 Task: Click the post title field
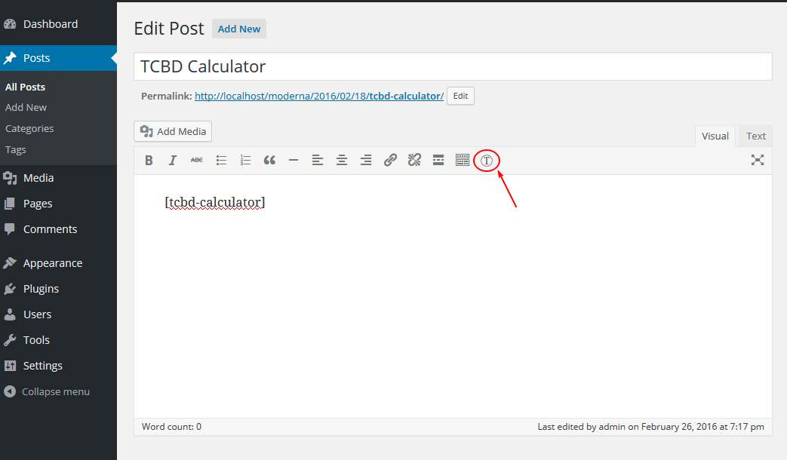point(453,66)
